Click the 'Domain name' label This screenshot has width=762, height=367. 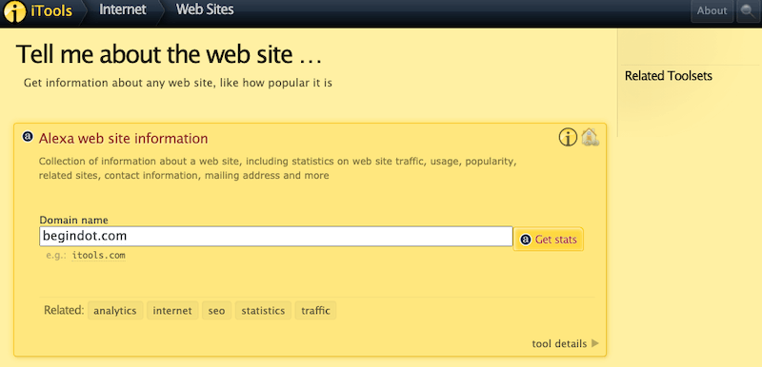pyautogui.click(x=73, y=220)
